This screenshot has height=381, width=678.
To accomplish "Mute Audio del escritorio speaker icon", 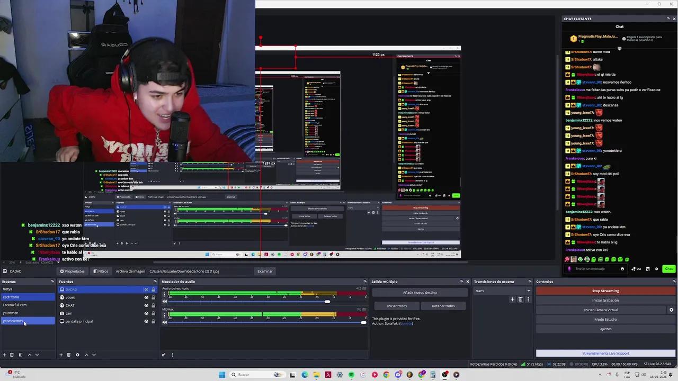I will (165, 302).
